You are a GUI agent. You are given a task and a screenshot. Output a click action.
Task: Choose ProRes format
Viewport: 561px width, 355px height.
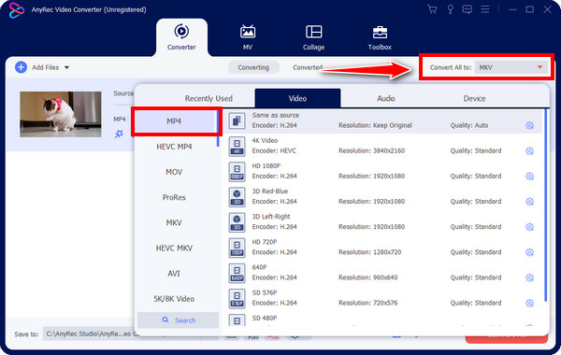(174, 197)
